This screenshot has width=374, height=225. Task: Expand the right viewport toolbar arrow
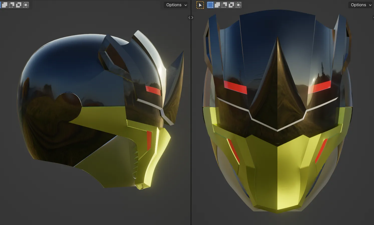pyautogui.click(x=192, y=18)
